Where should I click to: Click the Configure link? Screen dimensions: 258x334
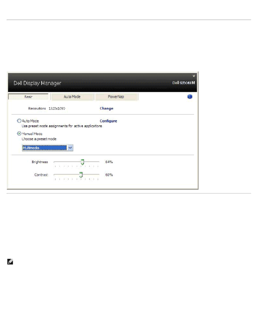(108, 121)
